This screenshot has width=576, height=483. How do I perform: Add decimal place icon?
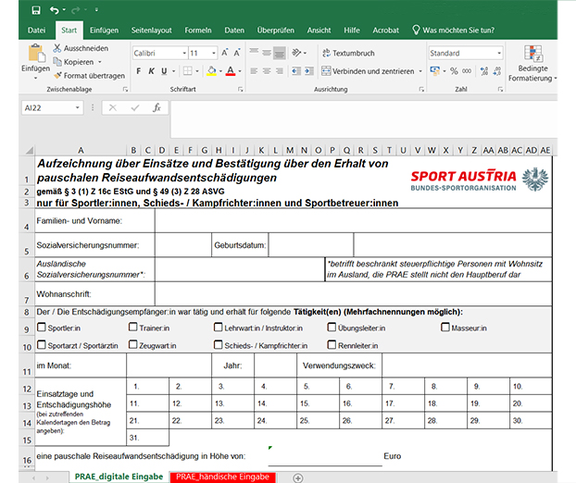click(x=484, y=71)
